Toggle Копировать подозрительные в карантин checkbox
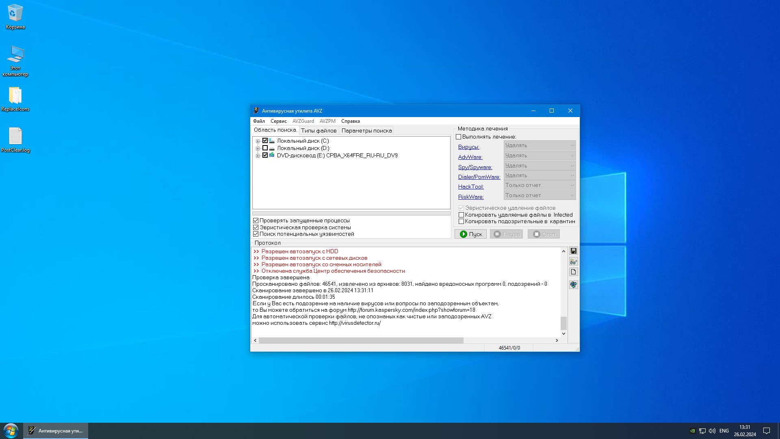780x439 pixels. (x=461, y=222)
